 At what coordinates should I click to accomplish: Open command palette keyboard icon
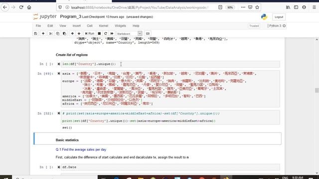click(x=148, y=33)
